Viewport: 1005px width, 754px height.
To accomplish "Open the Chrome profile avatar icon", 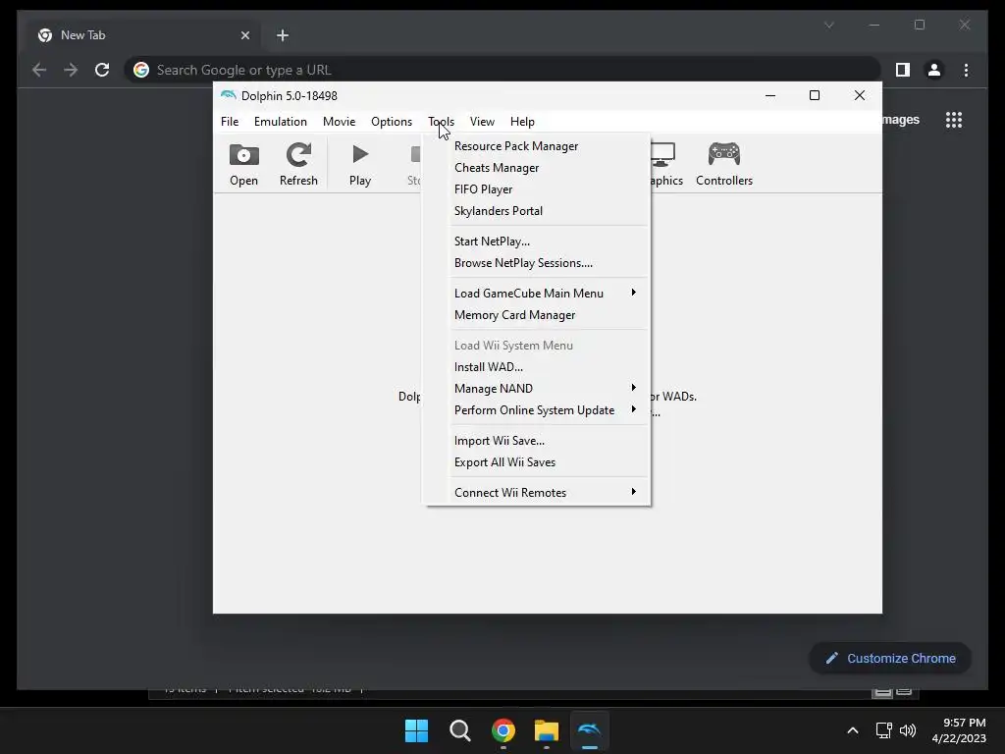I will (934, 70).
